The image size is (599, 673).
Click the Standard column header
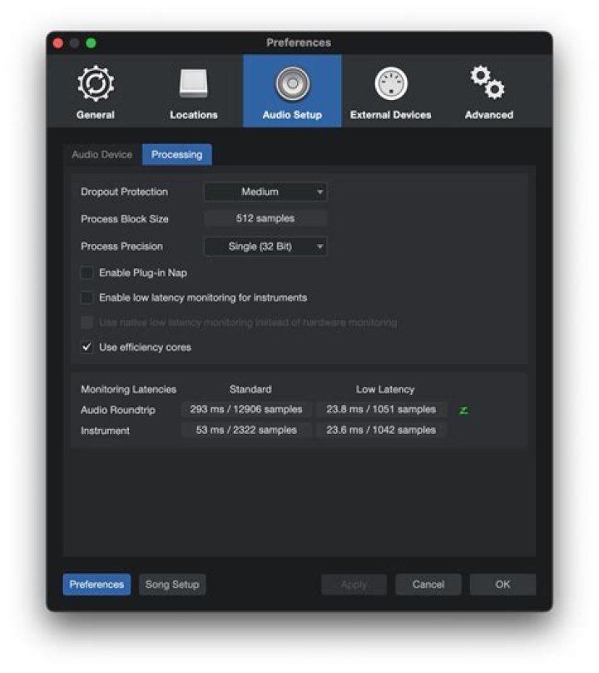pyautogui.click(x=250, y=389)
